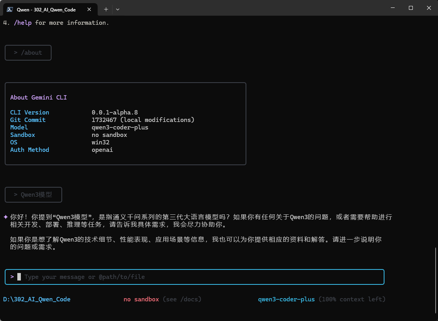Click the D:\302_AI_Qwen_Code path in footer
This screenshot has height=321, width=438.
point(37,299)
